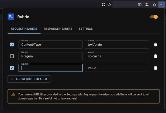Click Add Request Header button
Image resolution: width=166 pixels, height=113 pixels.
click(x=29, y=79)
